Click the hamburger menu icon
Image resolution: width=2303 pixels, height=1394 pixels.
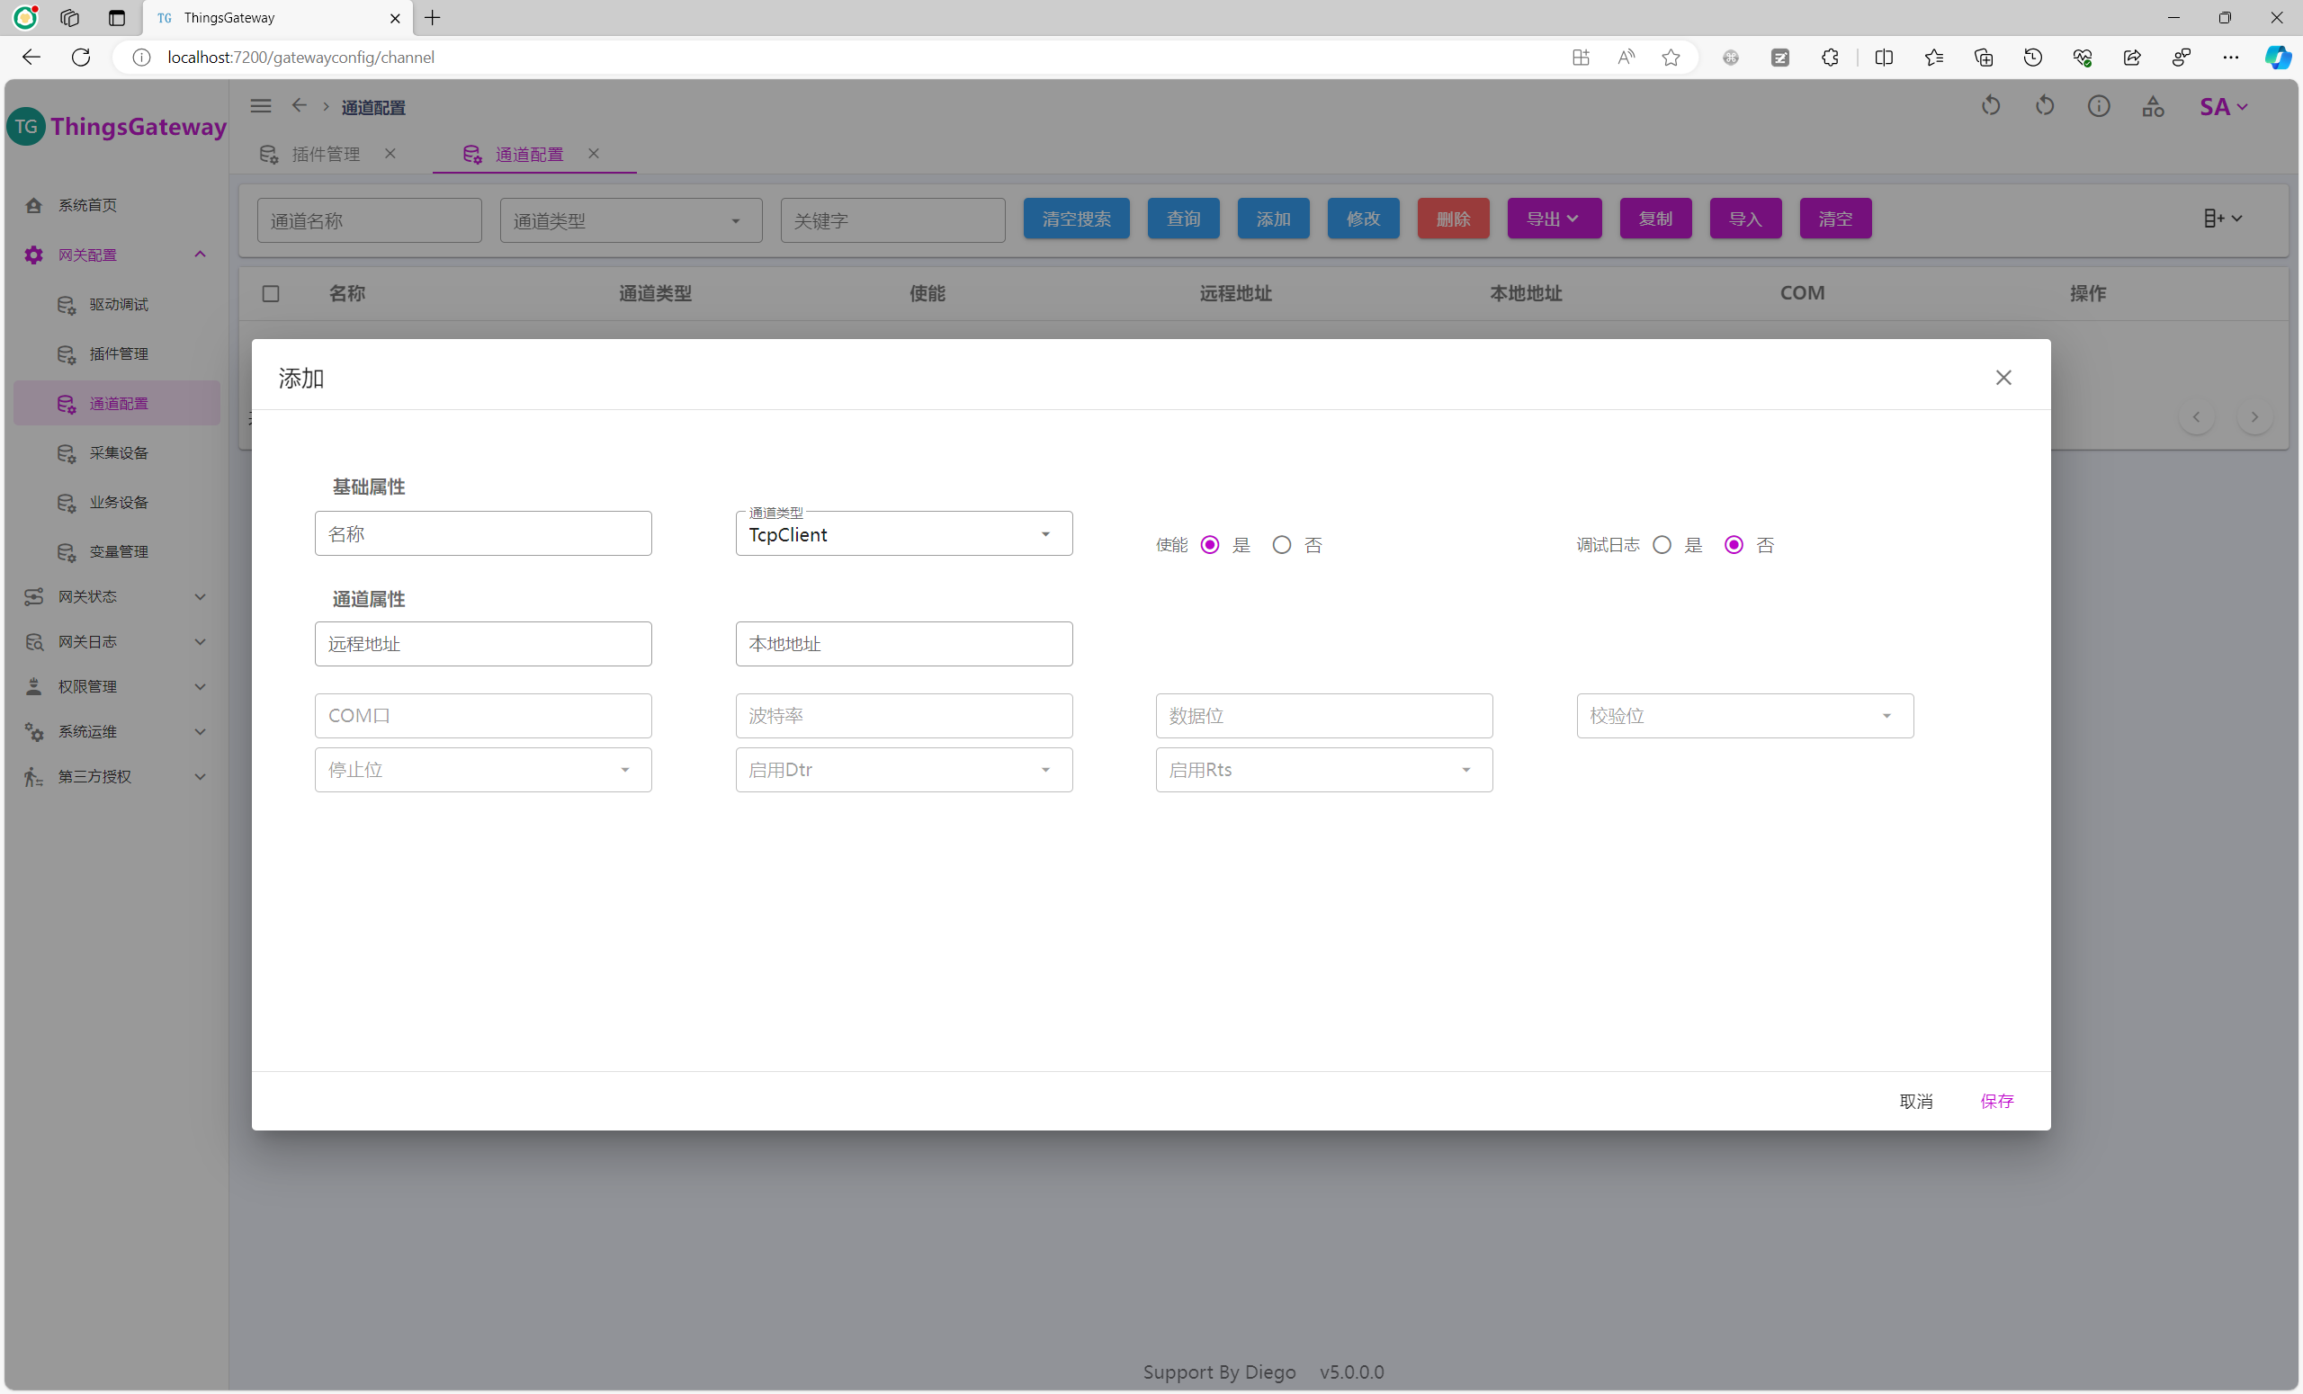coord(261,106)
